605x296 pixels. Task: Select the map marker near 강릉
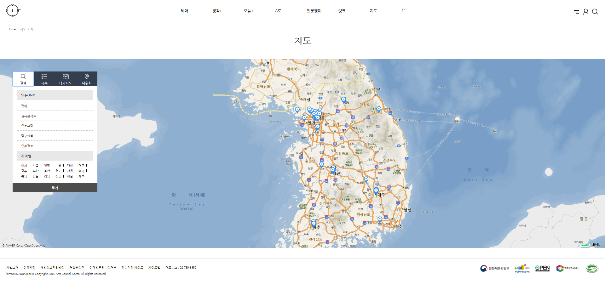pyautogui.click(x=379, y=109)
